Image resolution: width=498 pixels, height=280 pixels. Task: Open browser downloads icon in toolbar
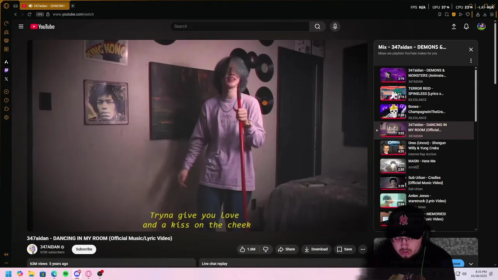coord(485,14)
